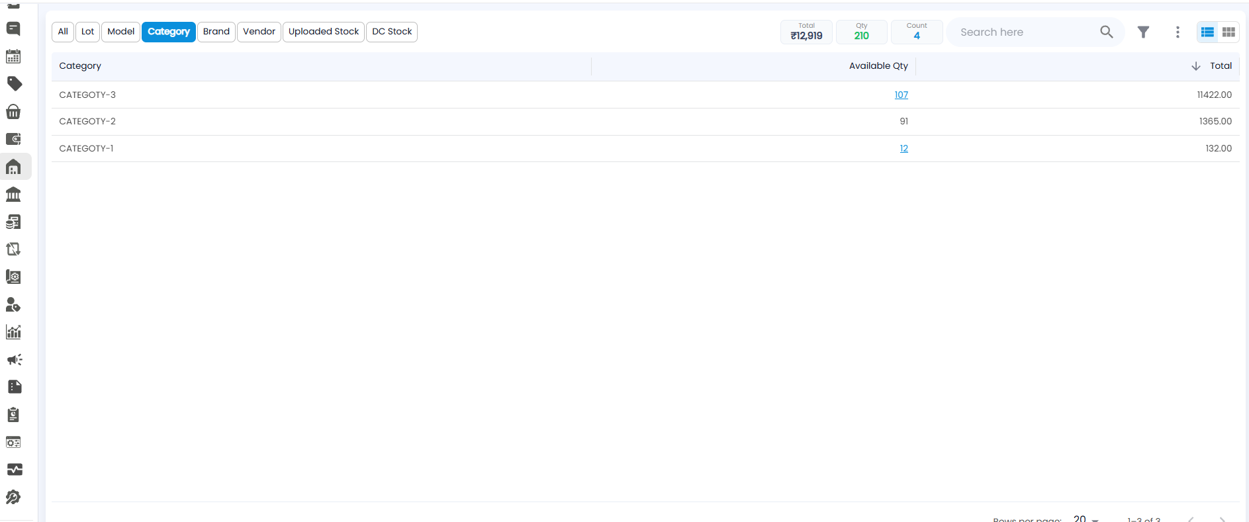Open the wallet icon in the sidebar
Image resolution: width=1249 pixels, height=522 pixels.
pos(13,139)
